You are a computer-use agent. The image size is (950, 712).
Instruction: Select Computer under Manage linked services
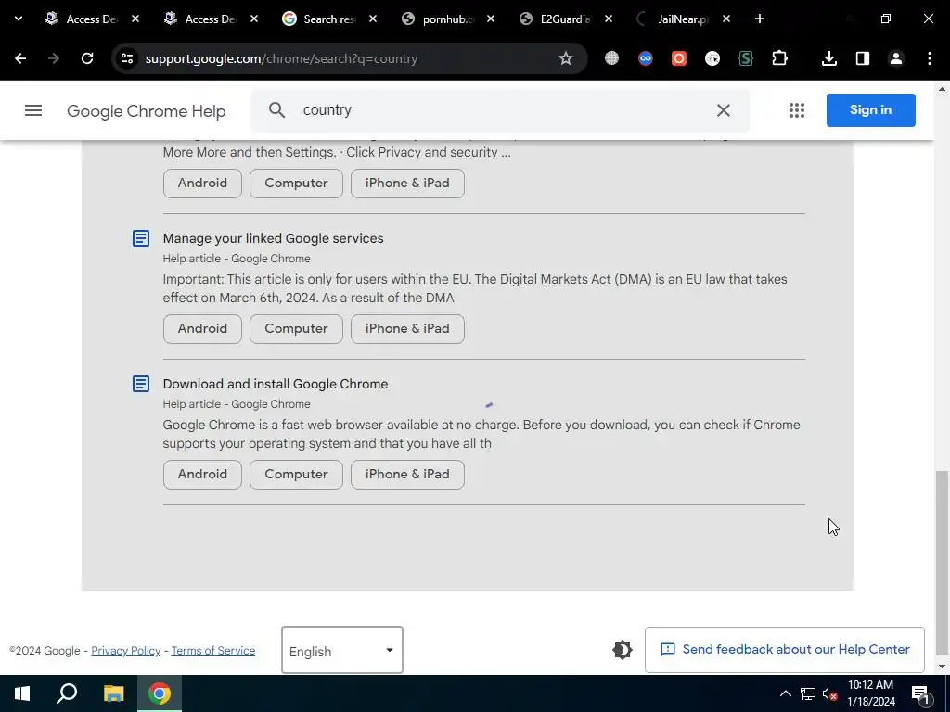click(x=296, y=329)
